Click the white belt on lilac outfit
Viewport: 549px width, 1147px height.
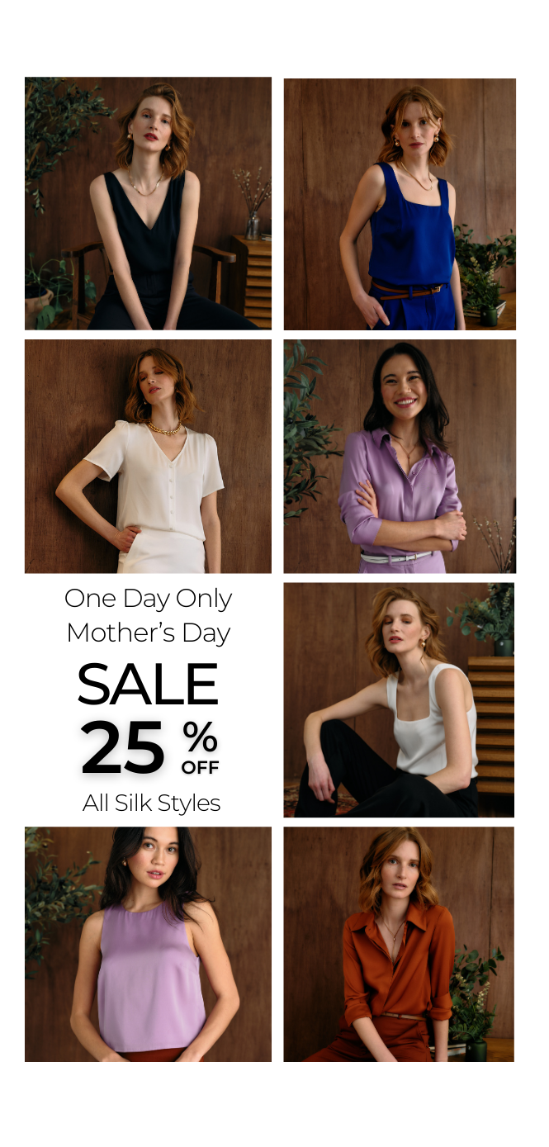396,558
